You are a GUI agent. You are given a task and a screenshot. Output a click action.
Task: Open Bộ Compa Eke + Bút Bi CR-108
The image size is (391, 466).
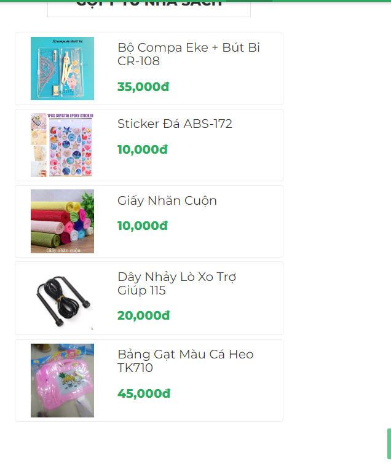(188, 54)
